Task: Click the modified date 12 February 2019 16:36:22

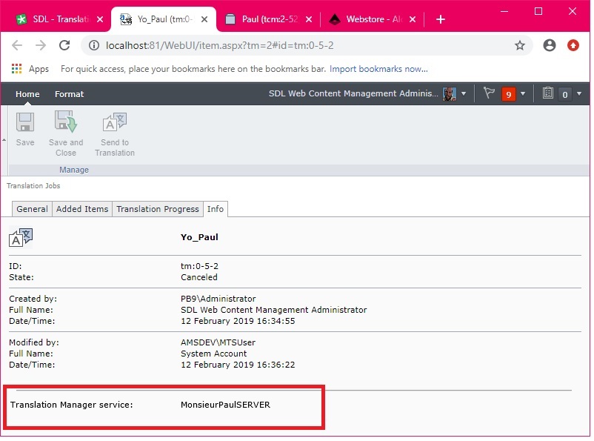Action: click(x=238, y=365)
